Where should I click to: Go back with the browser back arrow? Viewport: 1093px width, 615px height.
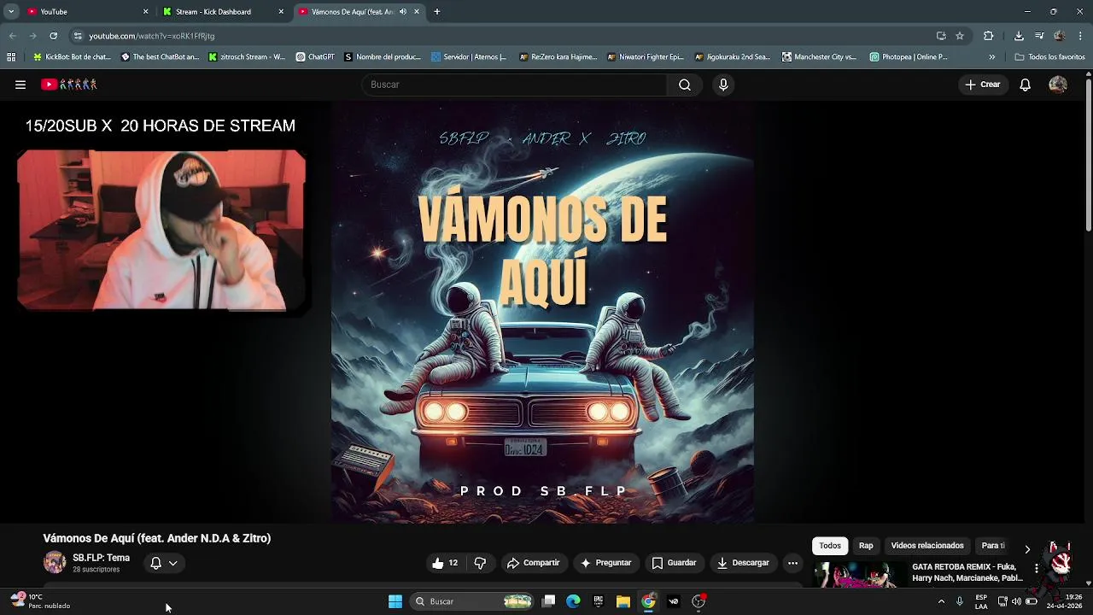click(12, 36)
